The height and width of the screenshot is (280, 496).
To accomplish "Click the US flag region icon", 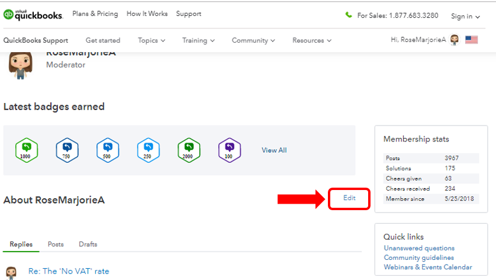I will (471, 40).
